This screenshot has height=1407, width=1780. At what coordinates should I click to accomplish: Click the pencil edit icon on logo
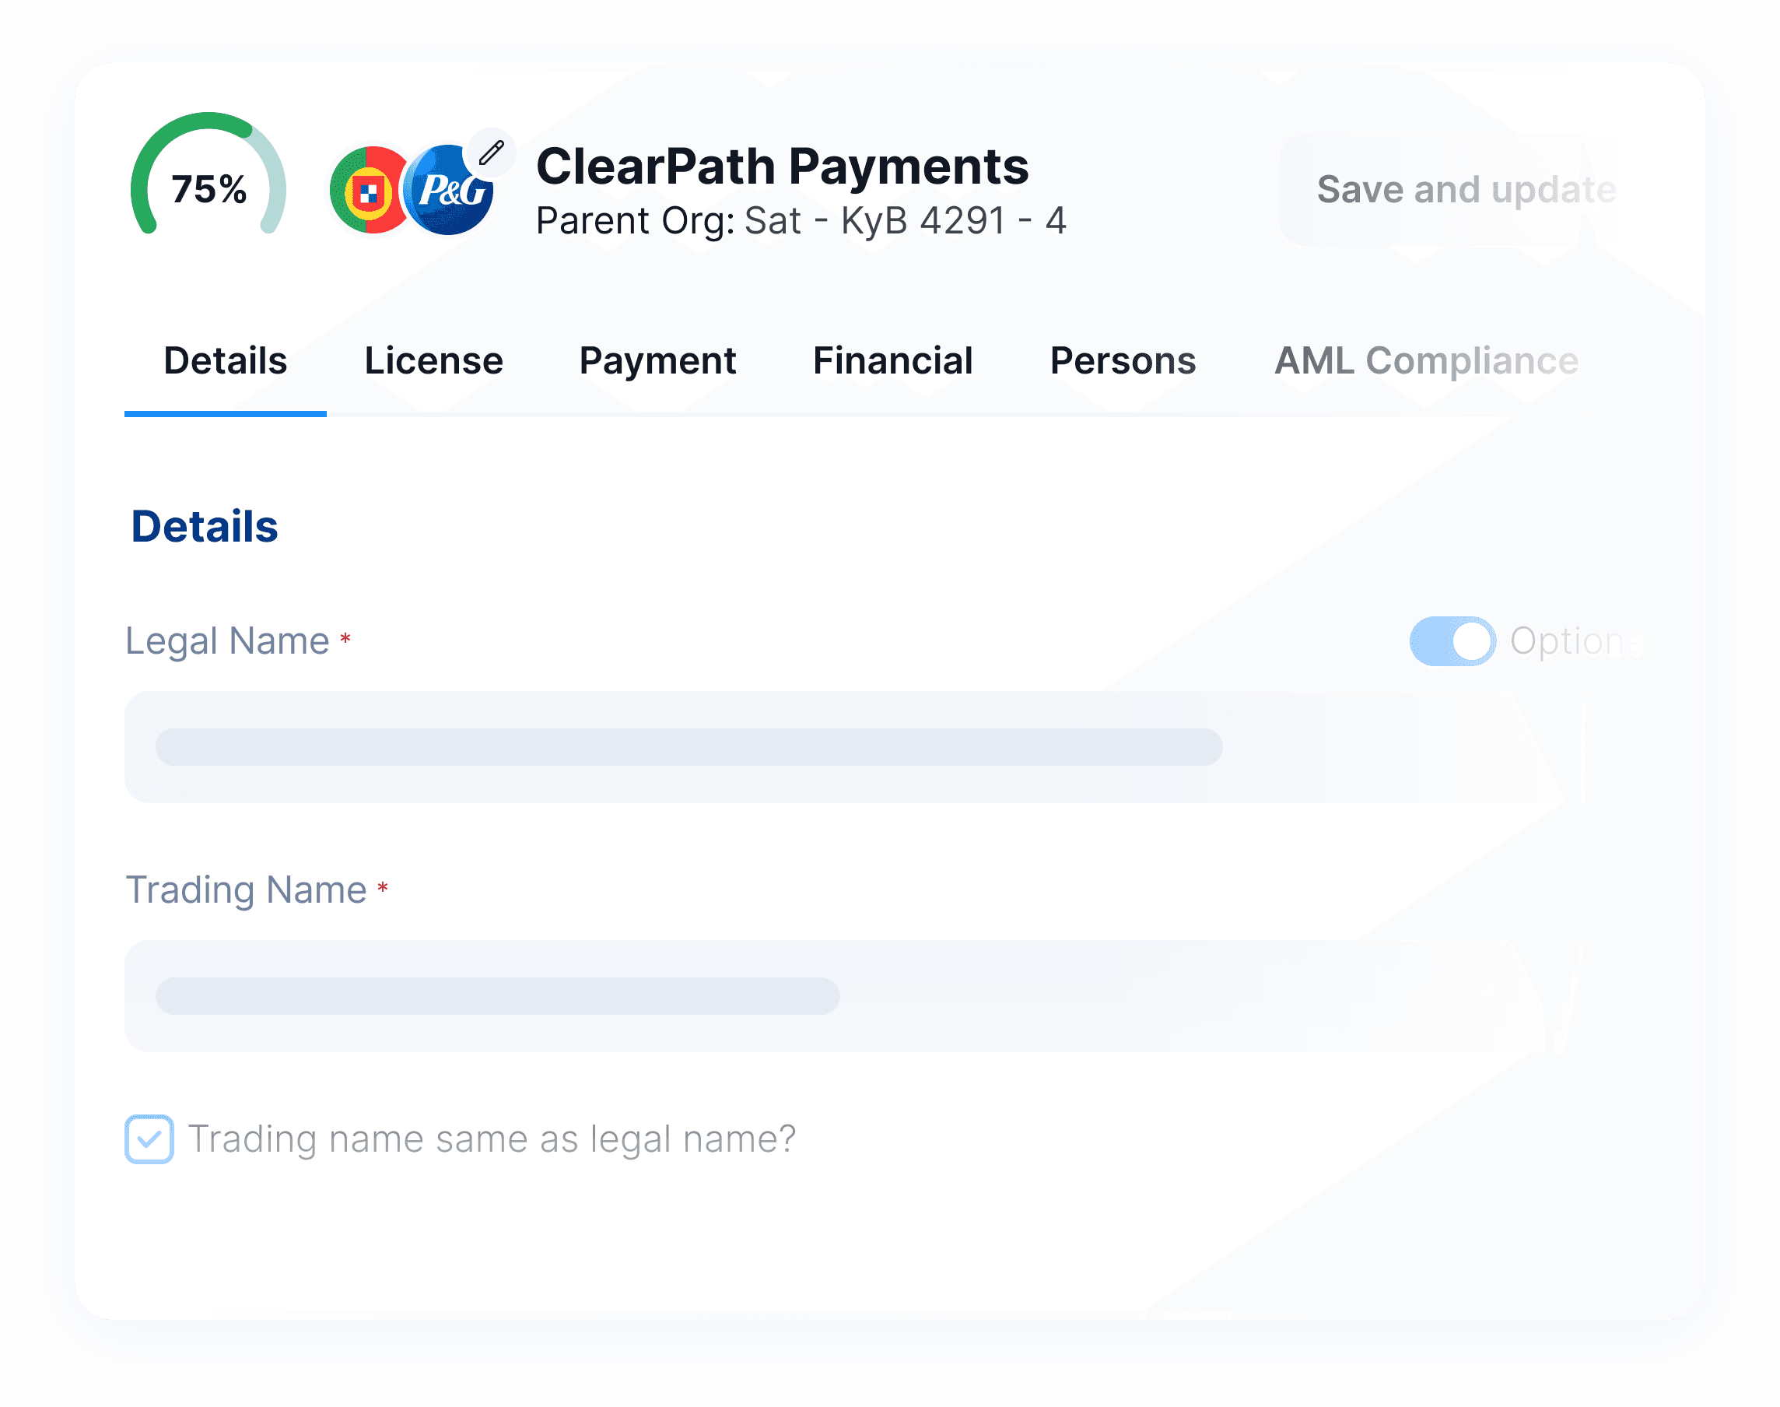pos(491,153)
